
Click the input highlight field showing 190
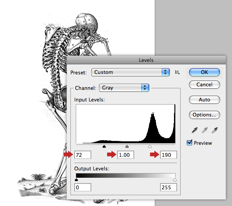point(168,155)
